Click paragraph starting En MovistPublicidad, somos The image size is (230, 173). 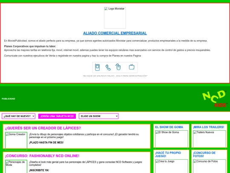[106, 41]
